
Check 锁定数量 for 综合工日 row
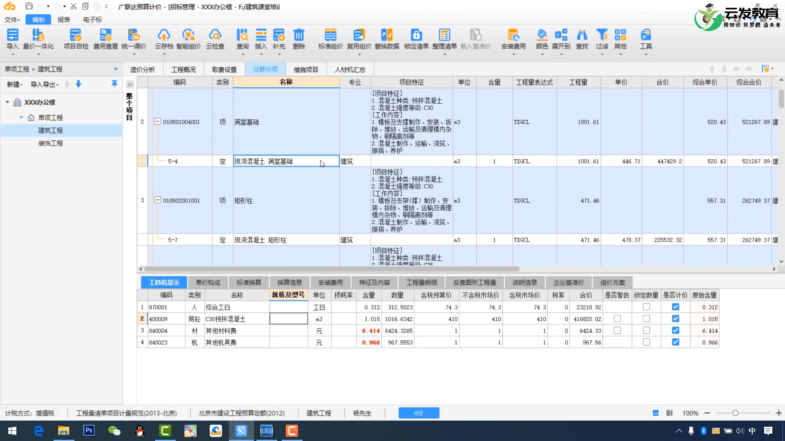coord(646,307)
